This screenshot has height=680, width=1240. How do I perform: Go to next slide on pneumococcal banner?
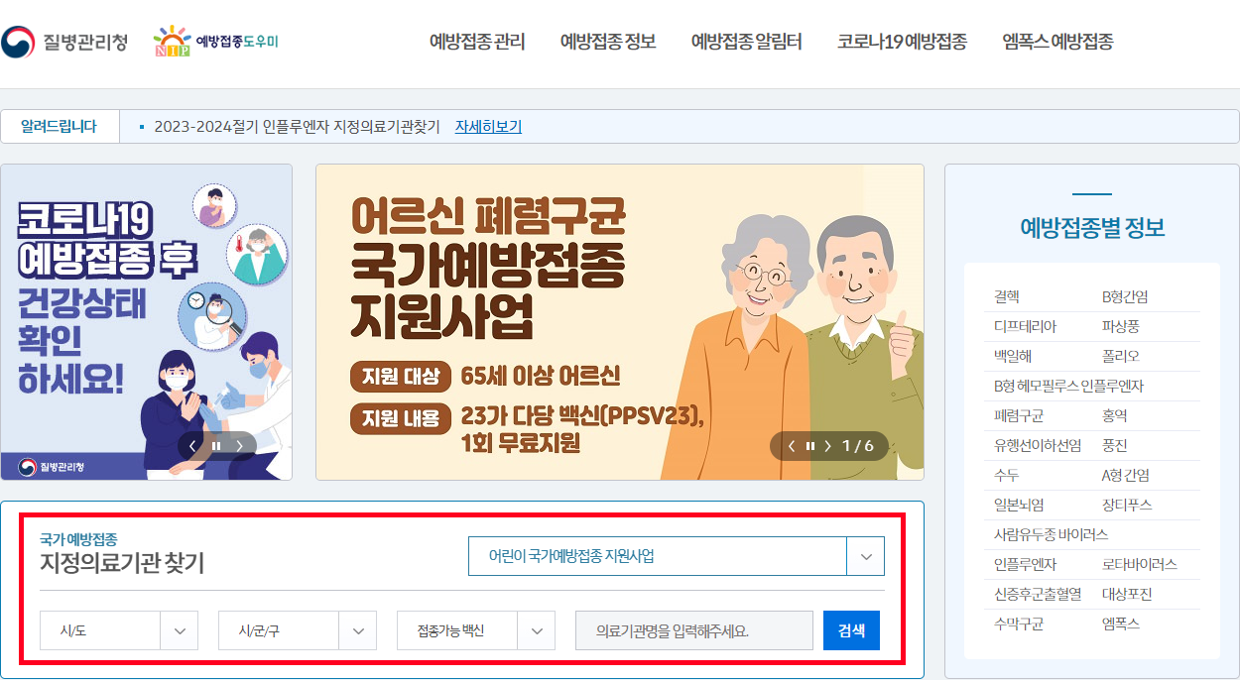830,445
